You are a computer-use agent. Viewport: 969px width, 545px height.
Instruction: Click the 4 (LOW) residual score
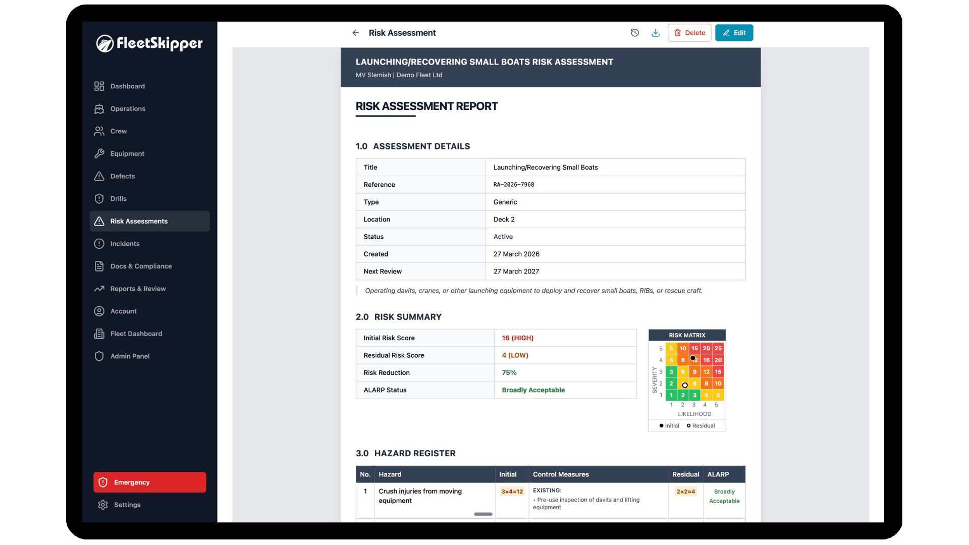[515, 355]
